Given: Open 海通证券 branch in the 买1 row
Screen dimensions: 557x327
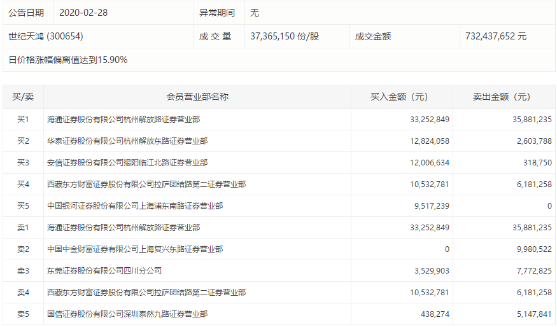Looking at the screenshot, I should click(123, 120).
